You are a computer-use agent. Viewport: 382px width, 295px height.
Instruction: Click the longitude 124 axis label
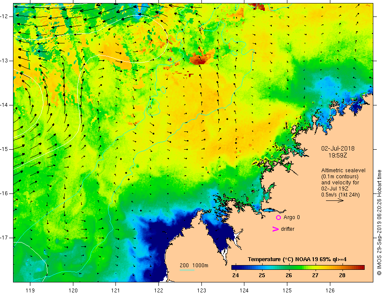(x=244, y=290)
